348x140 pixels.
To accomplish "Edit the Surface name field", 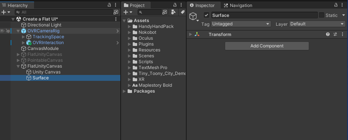I will (264, 15).
